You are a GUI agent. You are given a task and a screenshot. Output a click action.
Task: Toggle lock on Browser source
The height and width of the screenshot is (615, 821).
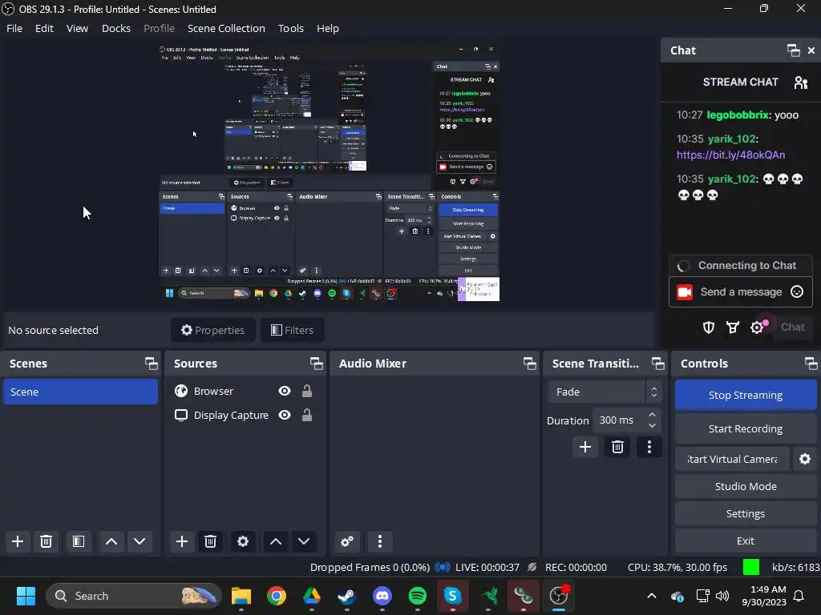[x=307, y=391]
